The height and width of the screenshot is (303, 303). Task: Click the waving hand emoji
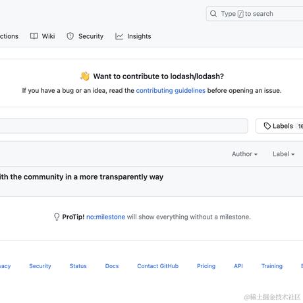pos(85,76)
